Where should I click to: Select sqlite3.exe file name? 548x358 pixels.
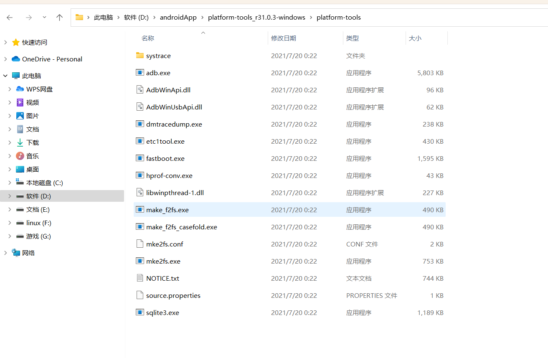point(162,312)
